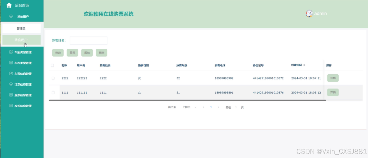
Task: Click the chart icon beside 车次类型管理
Action: (x=11, y=63)
